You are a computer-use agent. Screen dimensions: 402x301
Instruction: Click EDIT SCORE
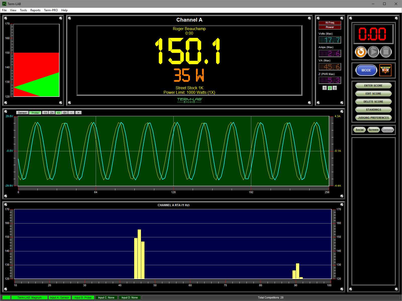click(373, 94)
